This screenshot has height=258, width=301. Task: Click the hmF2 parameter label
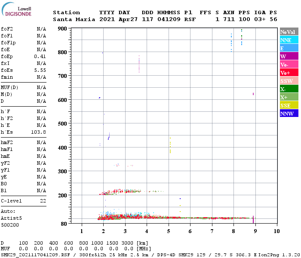click(7, 142)
